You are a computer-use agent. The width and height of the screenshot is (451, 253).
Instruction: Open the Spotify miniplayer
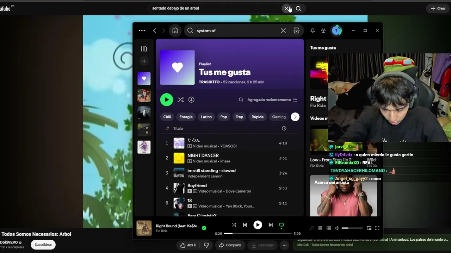click(369, 228)
